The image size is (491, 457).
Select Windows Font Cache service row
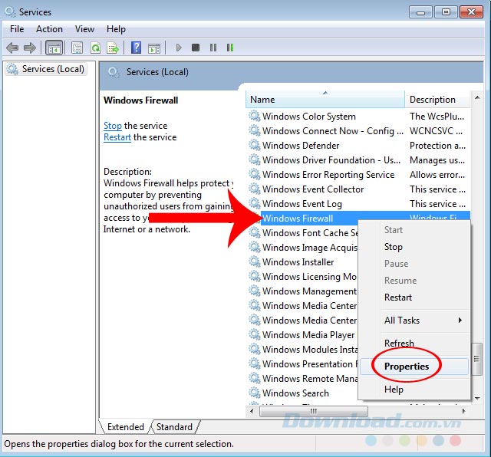303,232
